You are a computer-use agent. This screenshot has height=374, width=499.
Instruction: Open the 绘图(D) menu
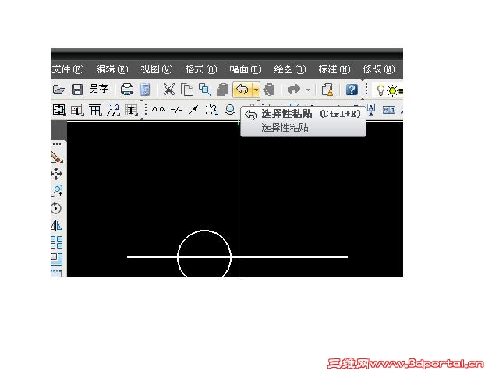point(289,69)
